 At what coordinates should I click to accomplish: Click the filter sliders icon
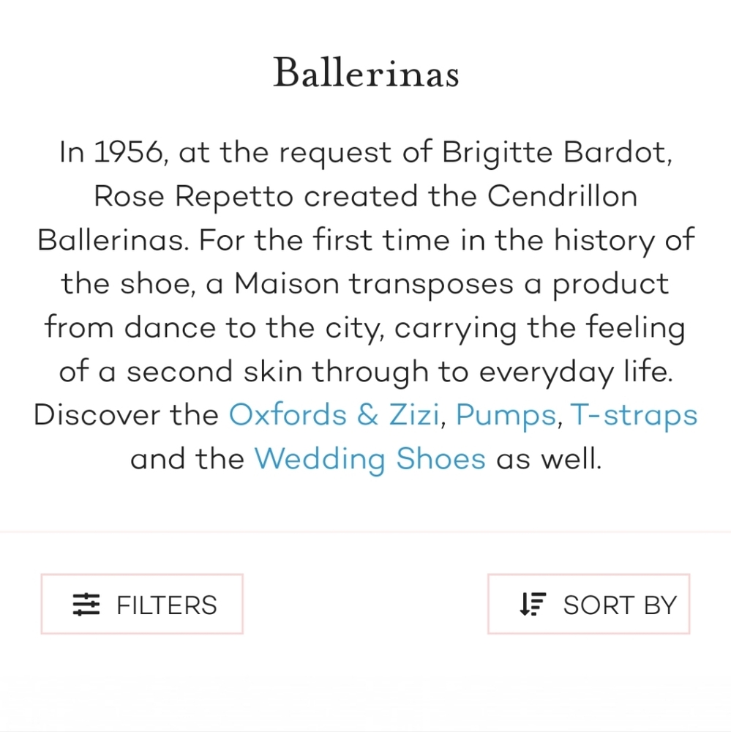[86, 604]
